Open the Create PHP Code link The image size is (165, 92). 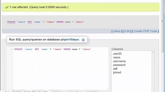click(x=145, y=31)
